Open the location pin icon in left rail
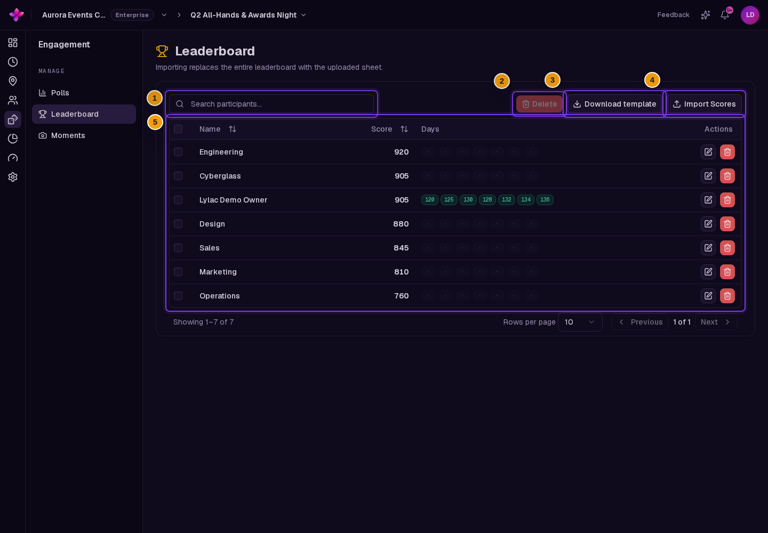Image resolution: width=768 pixels, height=533 pixels. point(13,81)
